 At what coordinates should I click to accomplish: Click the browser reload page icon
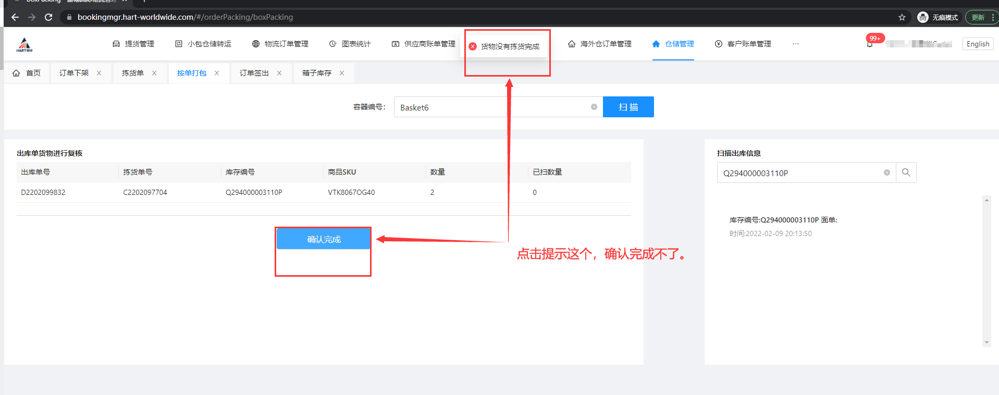point(48,17)
